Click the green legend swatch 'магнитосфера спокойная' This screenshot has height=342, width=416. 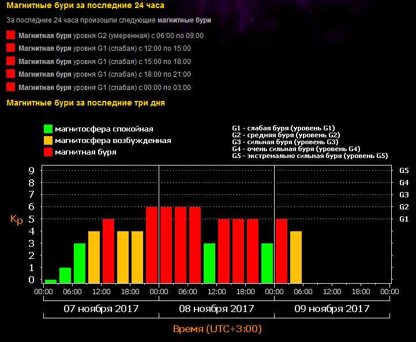(48, 129)
